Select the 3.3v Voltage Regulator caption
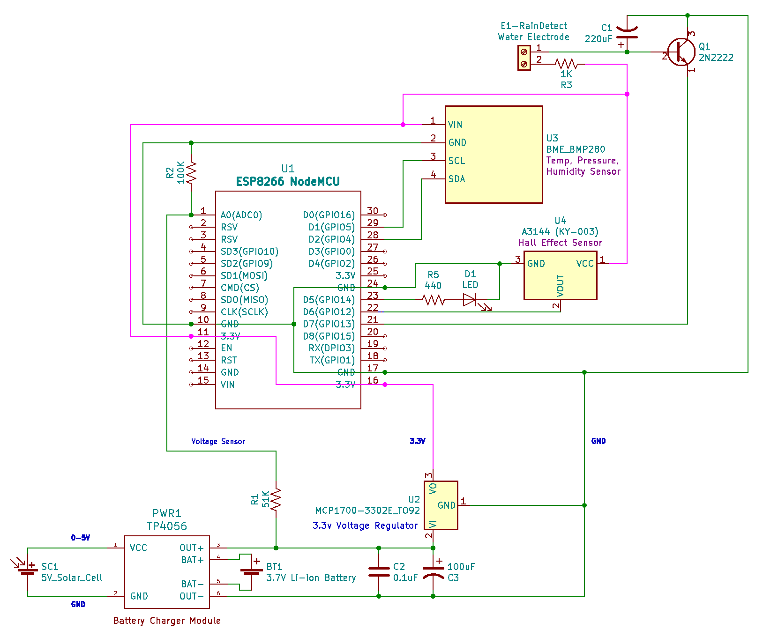The width and height of the screenshot is (763, 637). (x=365, y=526)
